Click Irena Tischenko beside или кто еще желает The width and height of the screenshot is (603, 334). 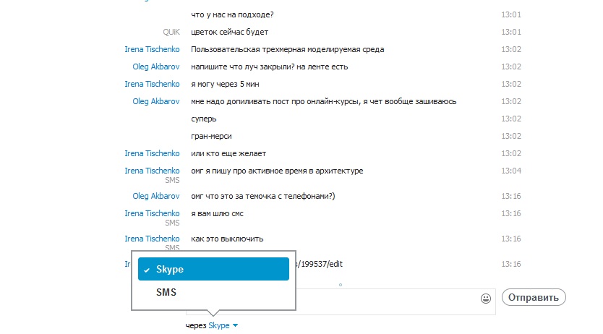(152, 153)
